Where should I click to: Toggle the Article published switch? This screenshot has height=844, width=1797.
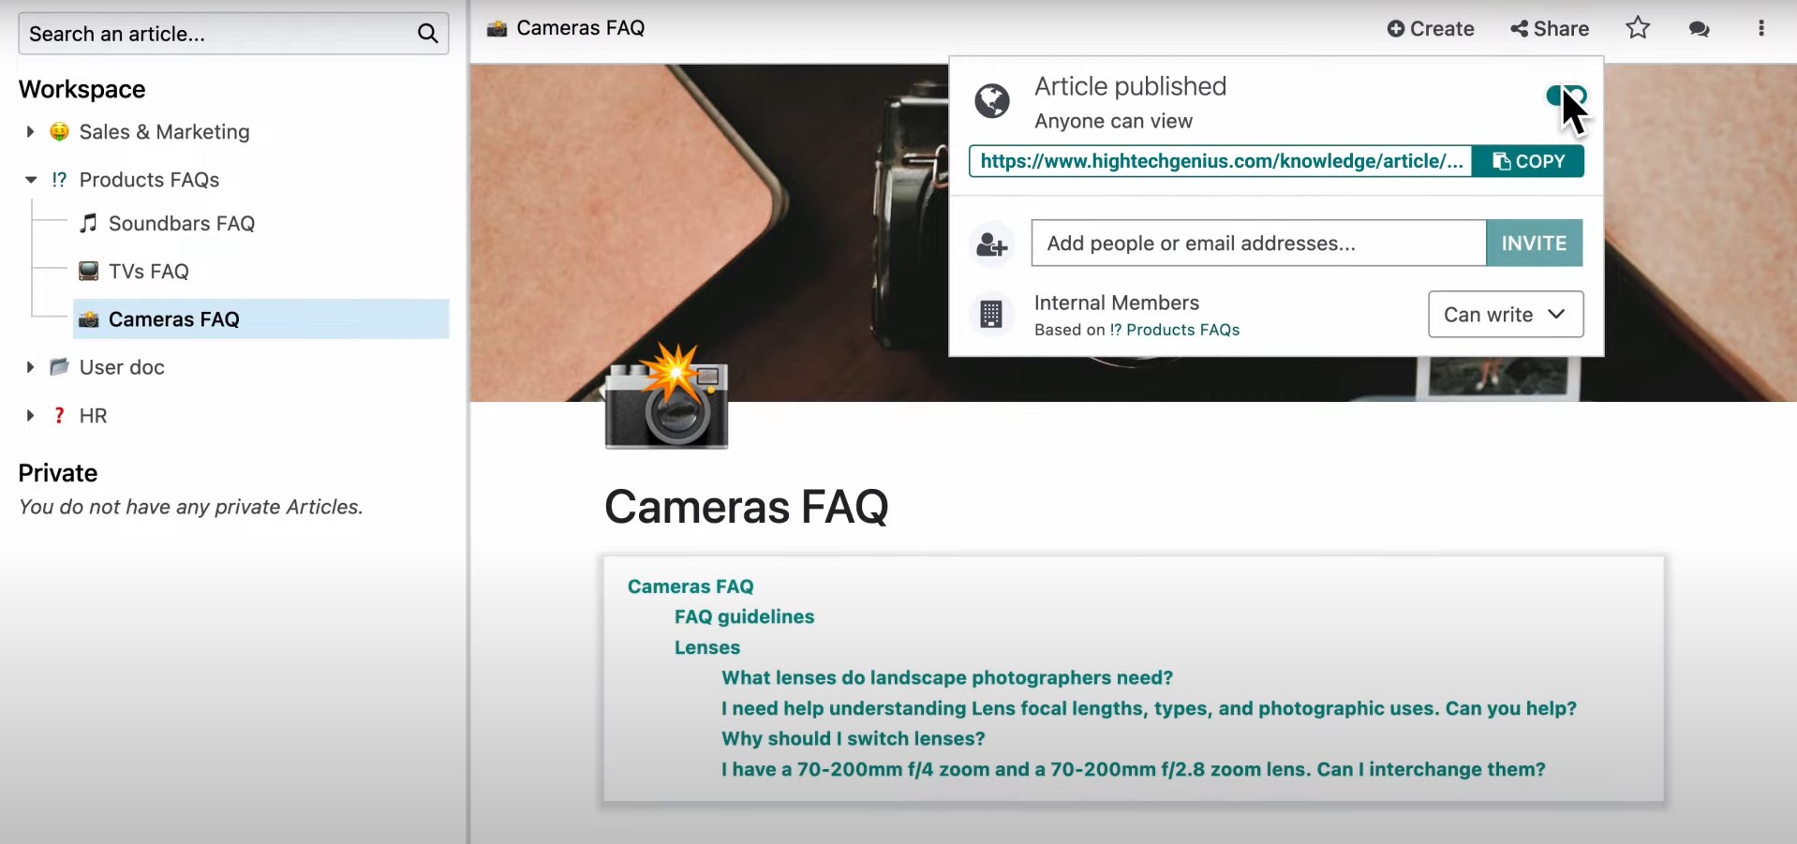coord(1566,96)
